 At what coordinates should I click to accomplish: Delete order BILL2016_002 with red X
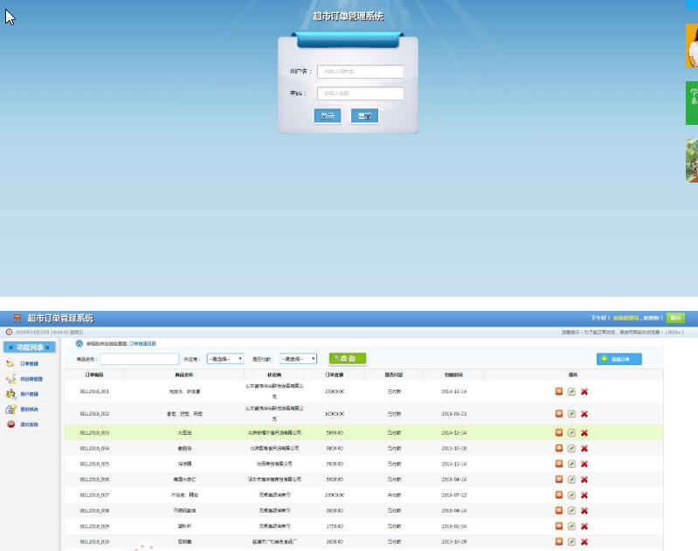[x=584, y=414]
